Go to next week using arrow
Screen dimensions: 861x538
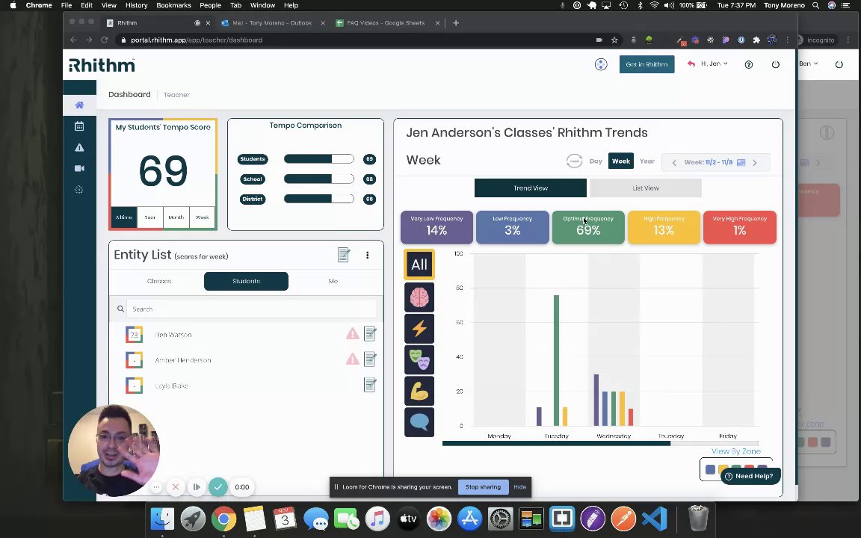(x=754, y=162)
